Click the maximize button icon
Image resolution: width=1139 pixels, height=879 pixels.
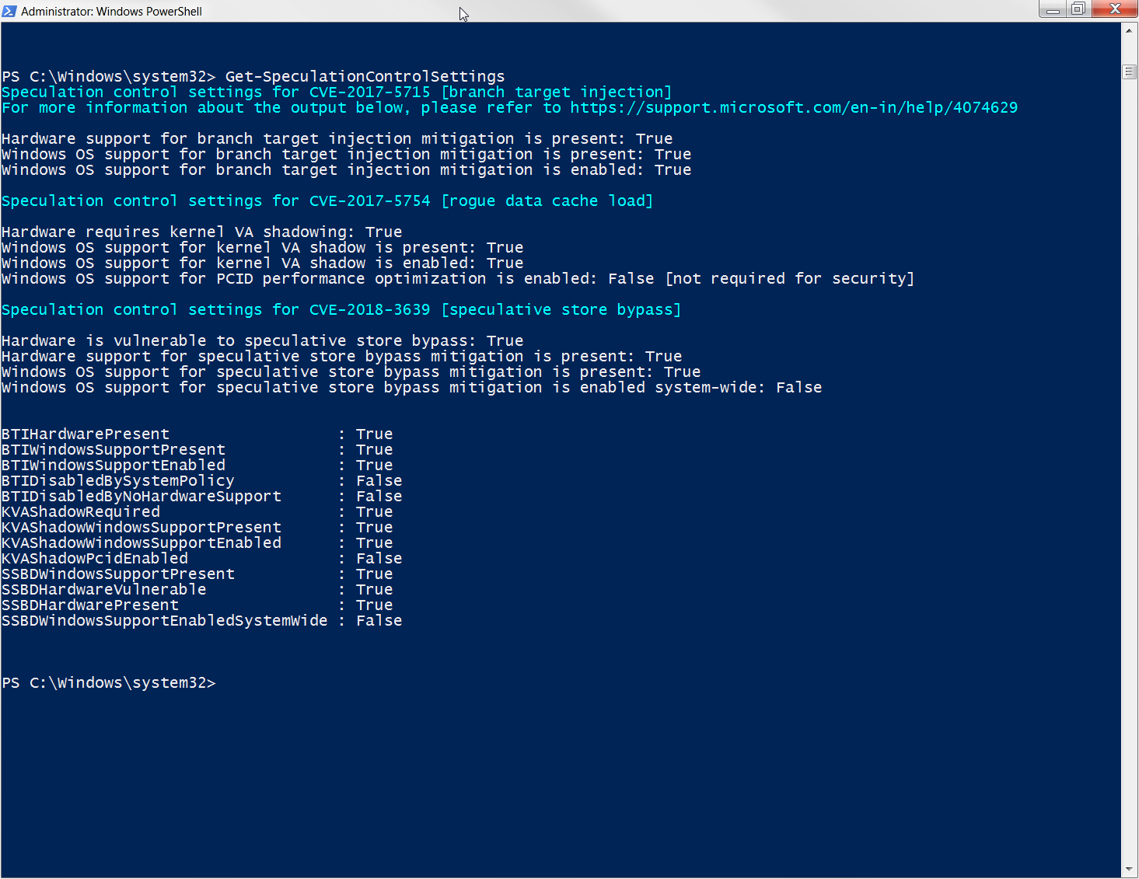click(1079, 10)
